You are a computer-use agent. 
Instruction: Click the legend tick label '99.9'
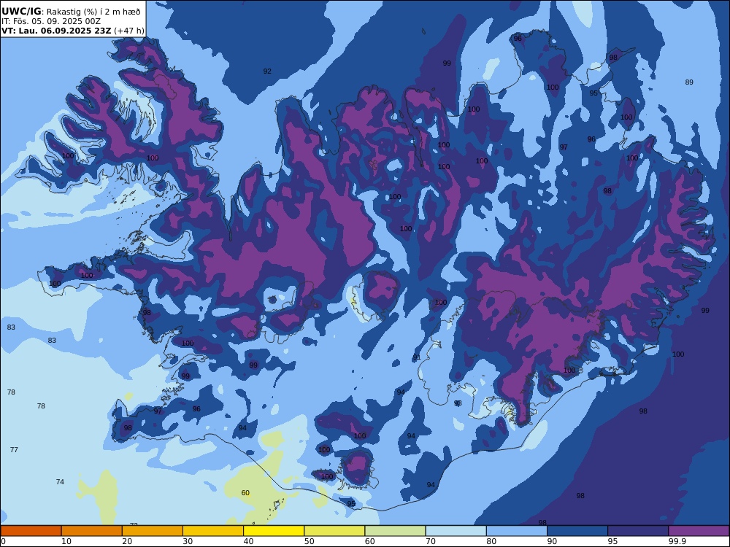click(675, 541)
